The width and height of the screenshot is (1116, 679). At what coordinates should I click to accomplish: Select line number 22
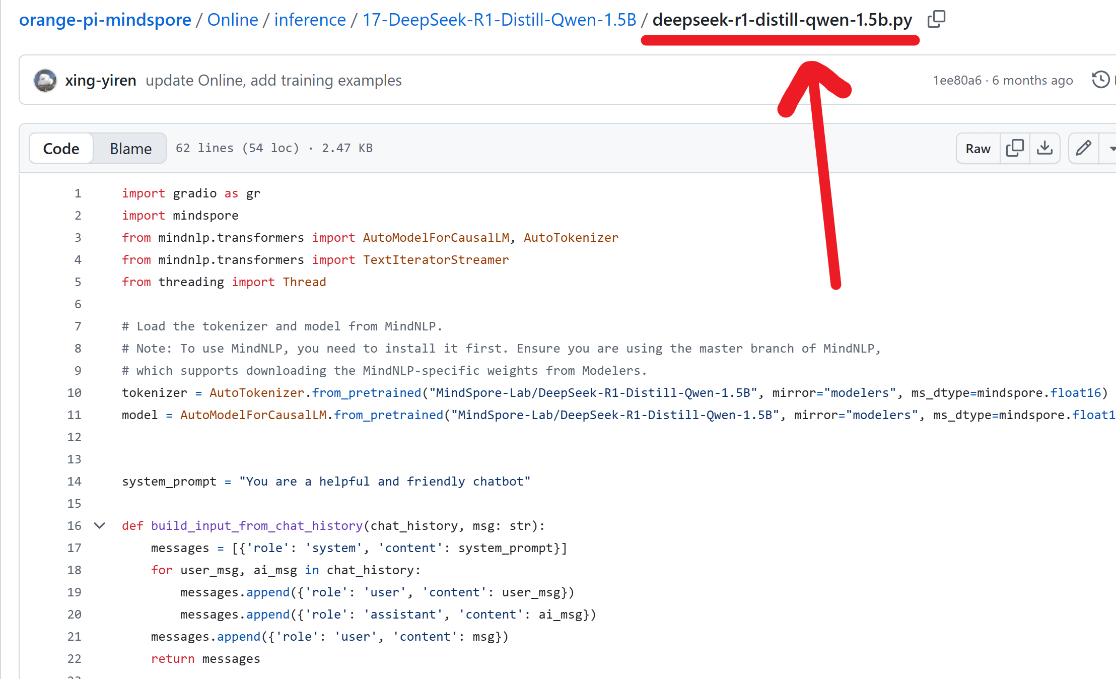click(75, 659)
